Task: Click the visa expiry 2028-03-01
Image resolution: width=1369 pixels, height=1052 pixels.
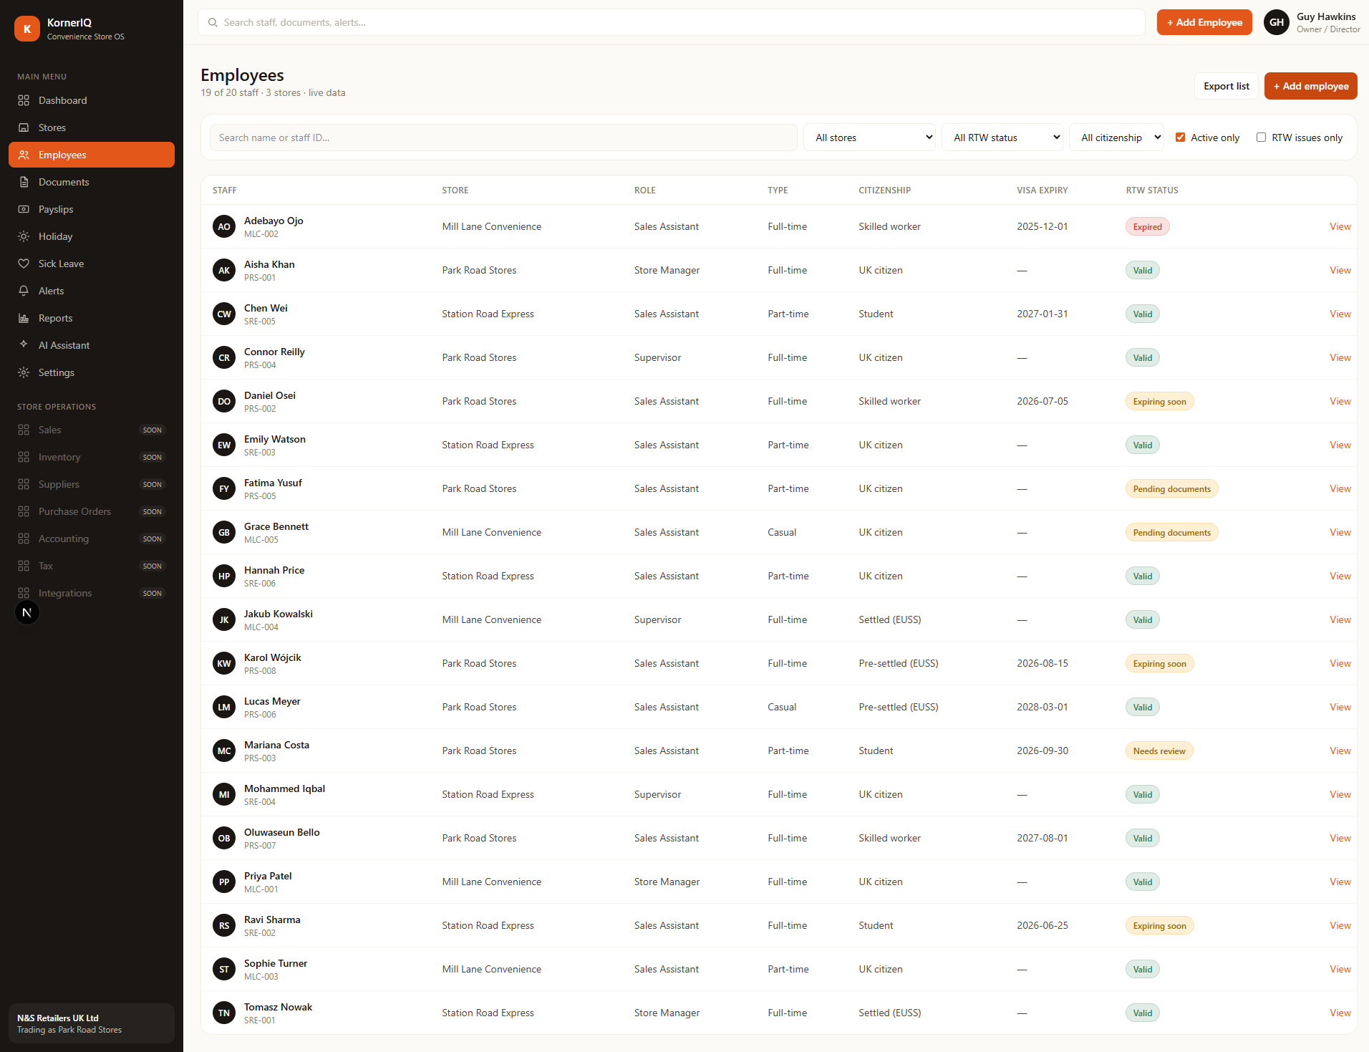Action: pos(1042,707)
